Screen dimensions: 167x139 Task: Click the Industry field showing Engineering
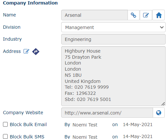(113, 39)
